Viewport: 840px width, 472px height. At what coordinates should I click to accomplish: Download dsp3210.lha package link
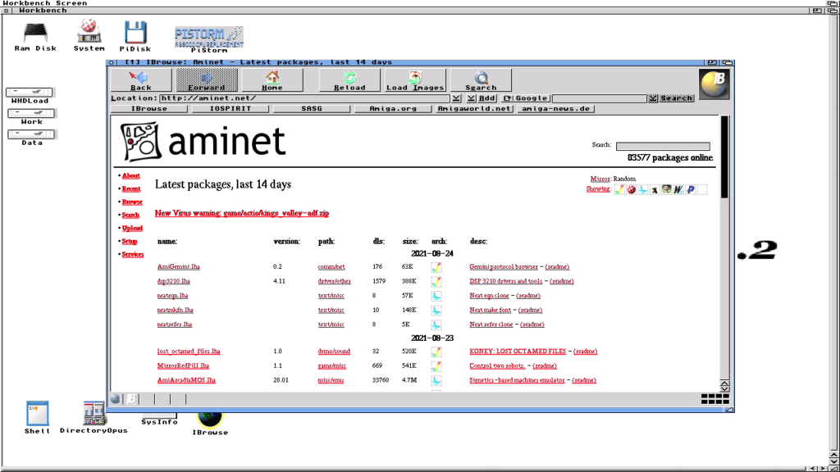pos(174,281)
